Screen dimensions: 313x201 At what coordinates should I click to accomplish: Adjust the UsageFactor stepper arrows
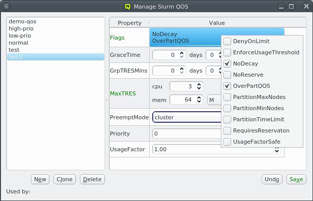tap(277, 150)
